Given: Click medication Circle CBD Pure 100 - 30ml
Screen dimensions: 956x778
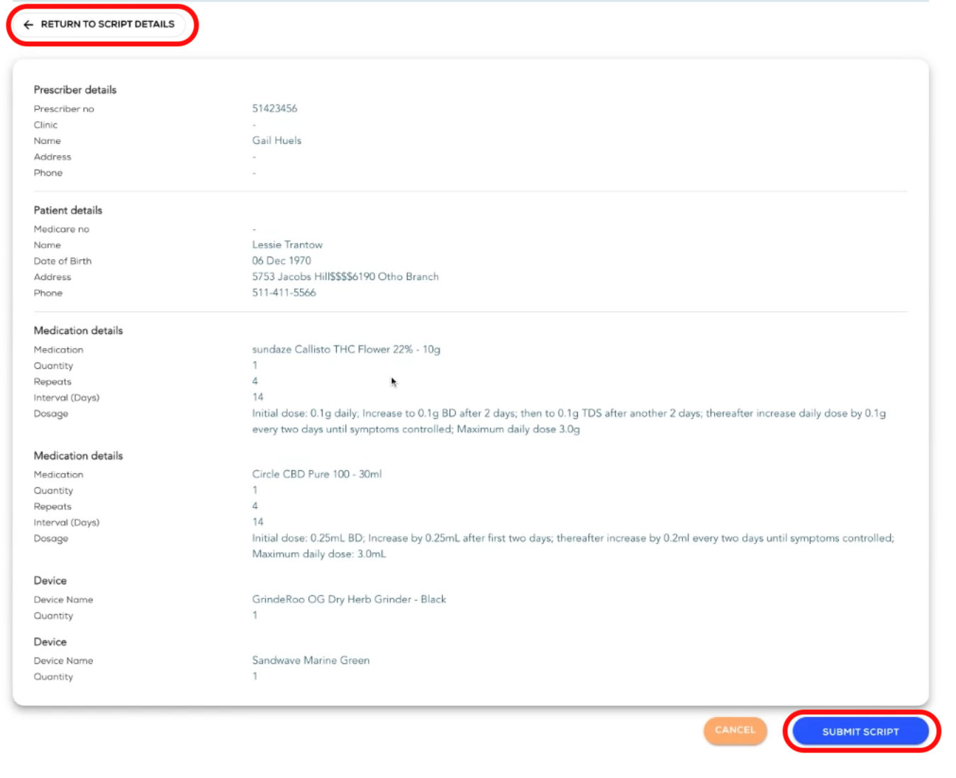Looking at the screenshot, I should 317,474.
